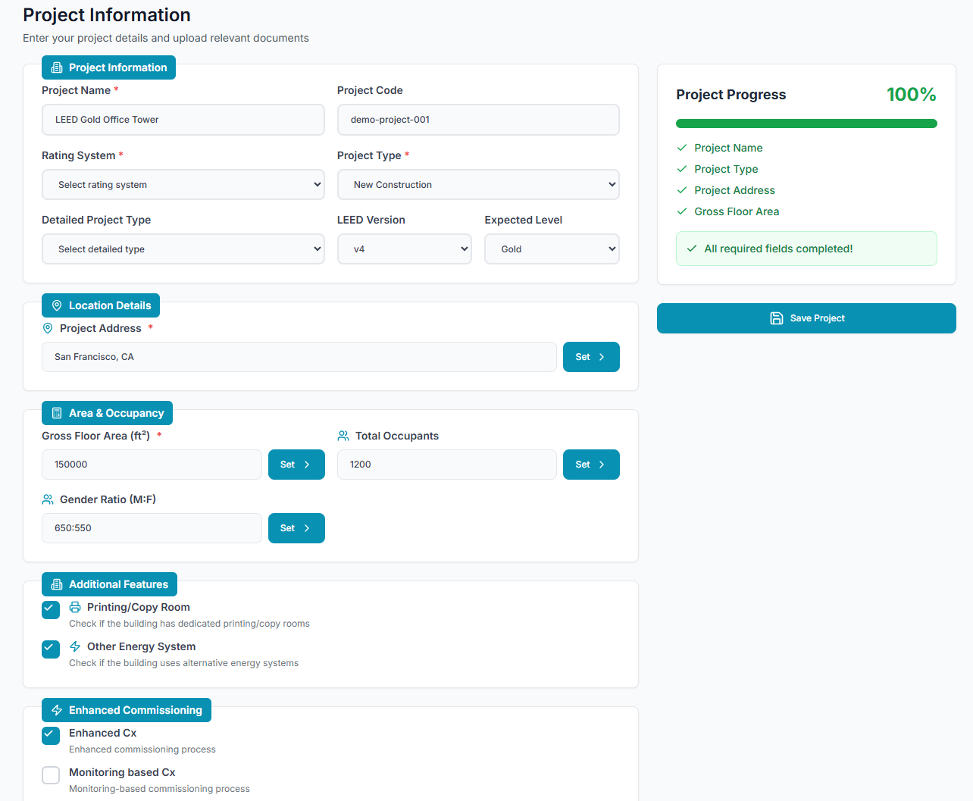Click the lightning icon in Enhanced Commissioning header
This screenshot has height=801, width=973.
pos(57,710)
